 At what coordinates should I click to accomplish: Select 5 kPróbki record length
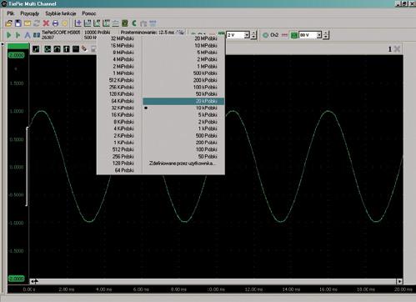pyautogui.click(x=183, y=115)
